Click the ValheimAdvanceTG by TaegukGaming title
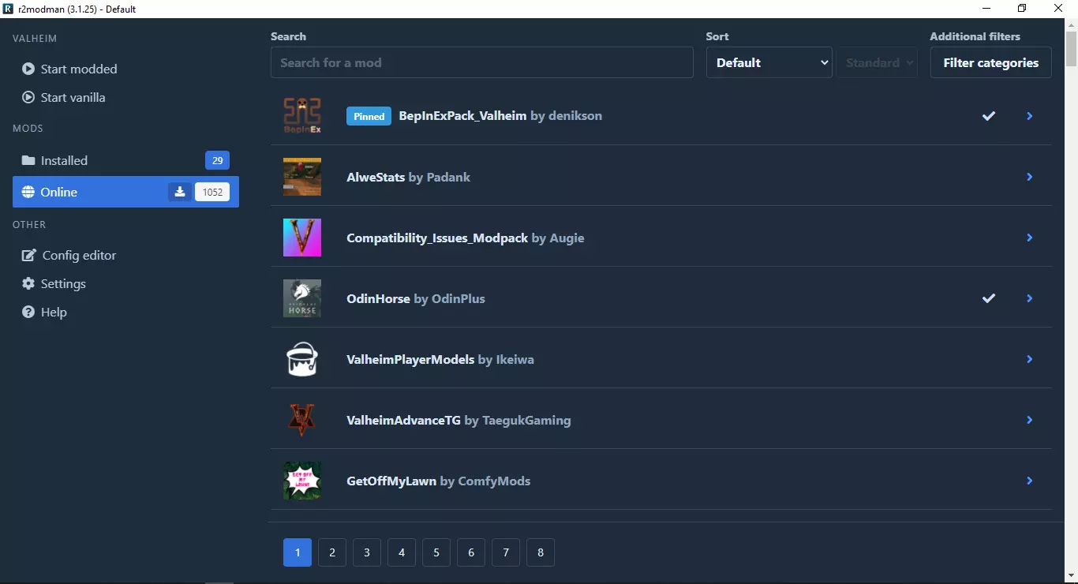Screen dimensions: 1078x584 click(459, 420)
